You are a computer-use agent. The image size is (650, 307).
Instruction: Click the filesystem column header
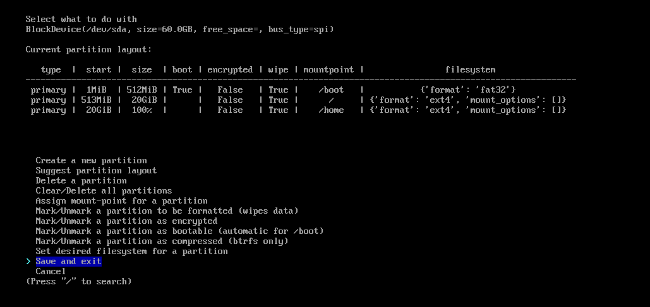(470, 69)
